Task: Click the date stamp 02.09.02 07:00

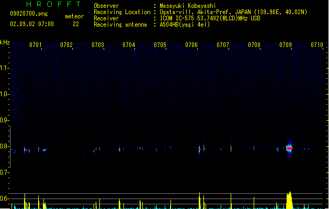Action: (x=32, y=24)
